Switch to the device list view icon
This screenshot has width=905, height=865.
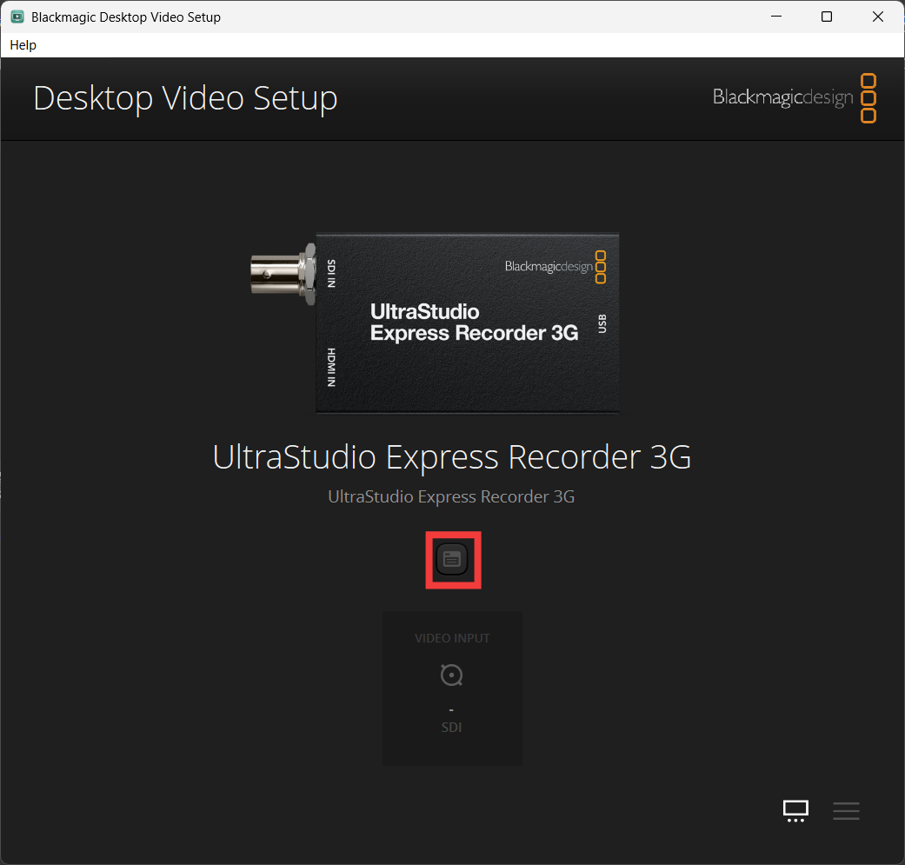point(846,811)
